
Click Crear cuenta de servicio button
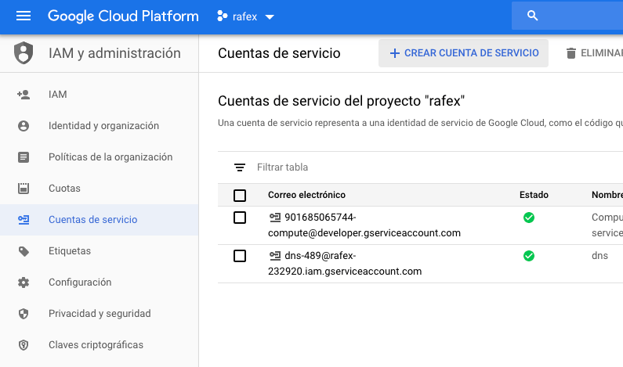tap(463, 53)
